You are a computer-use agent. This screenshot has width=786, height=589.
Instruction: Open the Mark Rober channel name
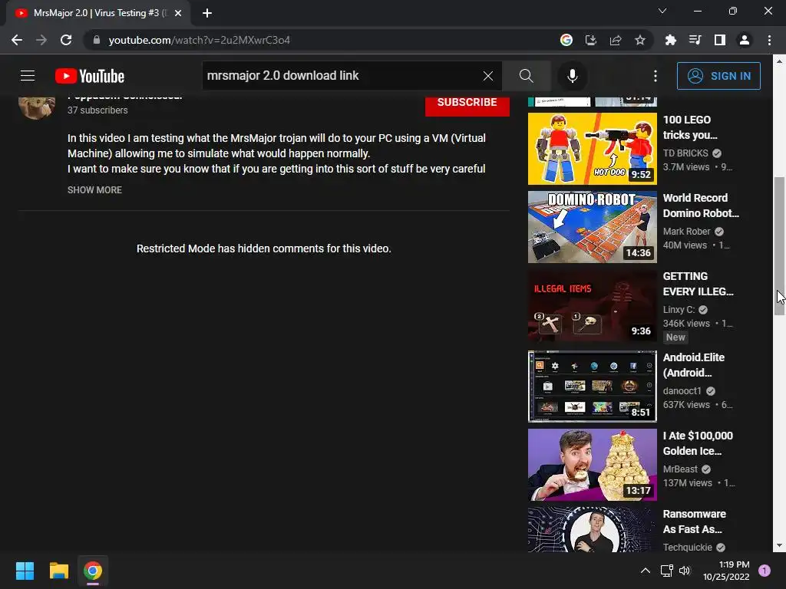point(687,232)
